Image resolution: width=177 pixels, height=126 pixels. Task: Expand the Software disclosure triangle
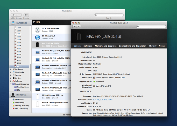click(11, 81)
